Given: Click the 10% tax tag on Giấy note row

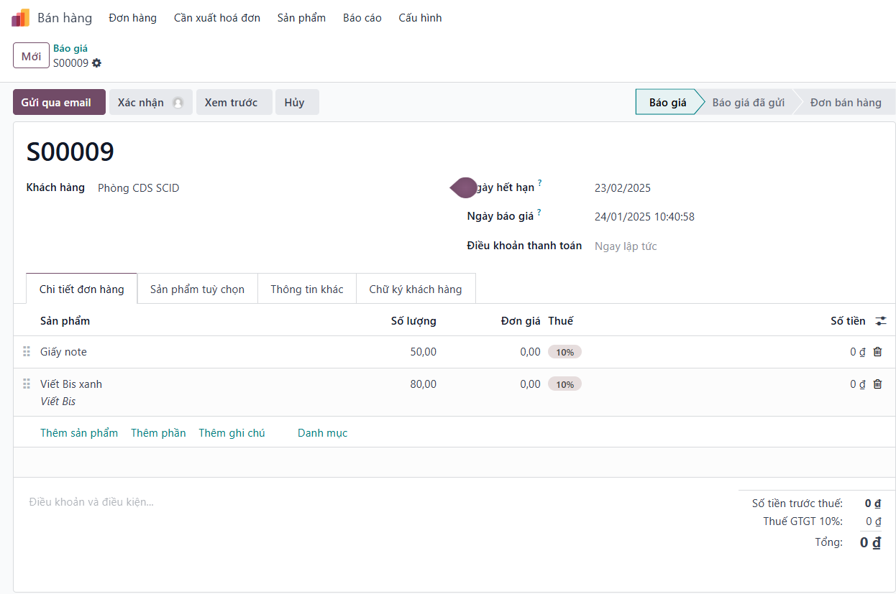Looking at the screenshot, I should pyautogui.click(x=564, y=352).
